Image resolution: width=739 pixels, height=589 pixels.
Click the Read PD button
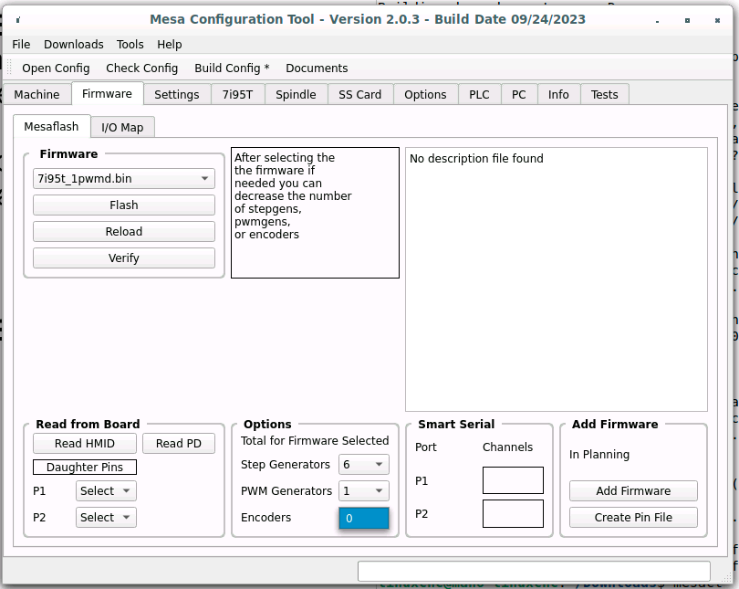click(179, 443)
